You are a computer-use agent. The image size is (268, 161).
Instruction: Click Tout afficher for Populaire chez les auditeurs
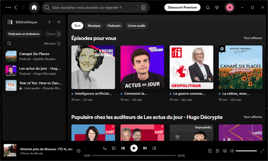click(253, 117)
